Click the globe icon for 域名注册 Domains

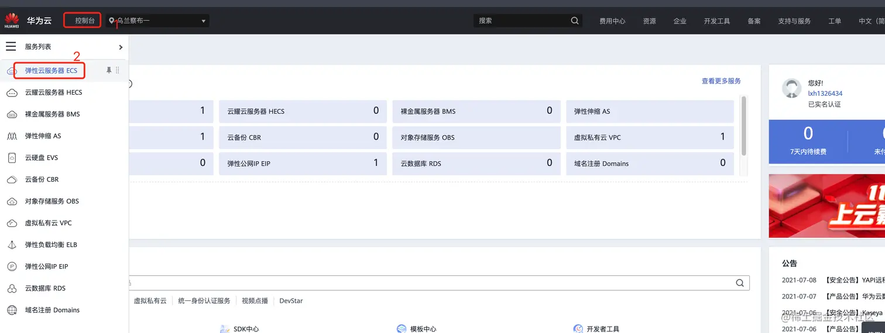(11, 310)
